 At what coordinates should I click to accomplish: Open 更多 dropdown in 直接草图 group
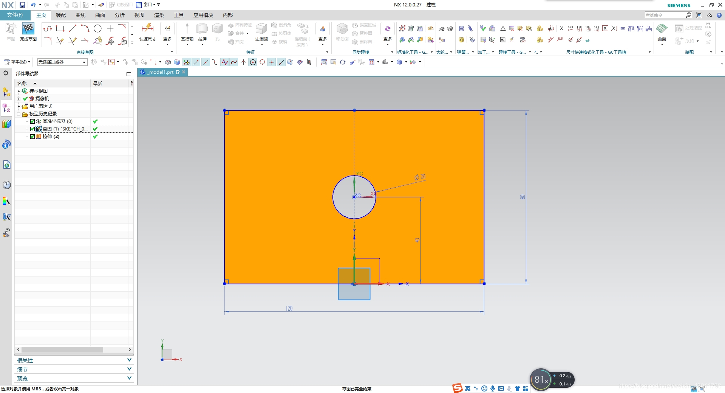167,33
